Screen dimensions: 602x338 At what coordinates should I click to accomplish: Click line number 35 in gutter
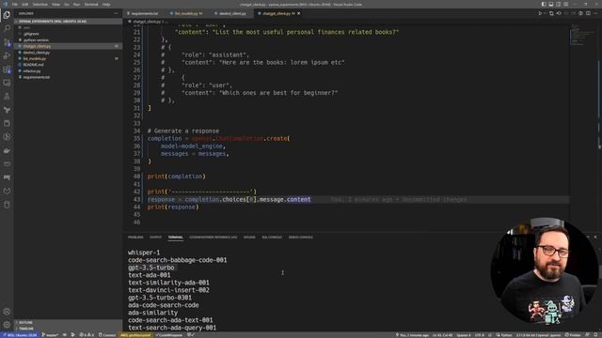[x=137, y=138]
